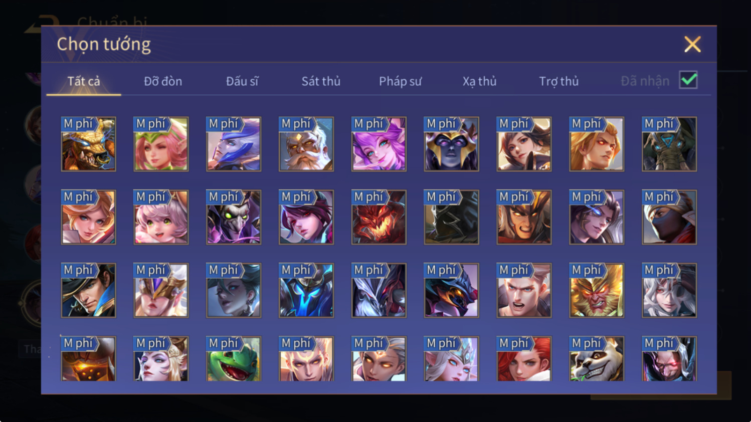View the Trợ thủ tab
This screenshot has width=751, height=422.
(x=558, y=81)
